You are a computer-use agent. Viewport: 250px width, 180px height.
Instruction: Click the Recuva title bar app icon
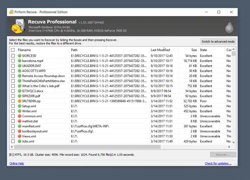[11, 12]
